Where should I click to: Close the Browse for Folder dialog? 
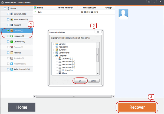[x=98, y=32]
